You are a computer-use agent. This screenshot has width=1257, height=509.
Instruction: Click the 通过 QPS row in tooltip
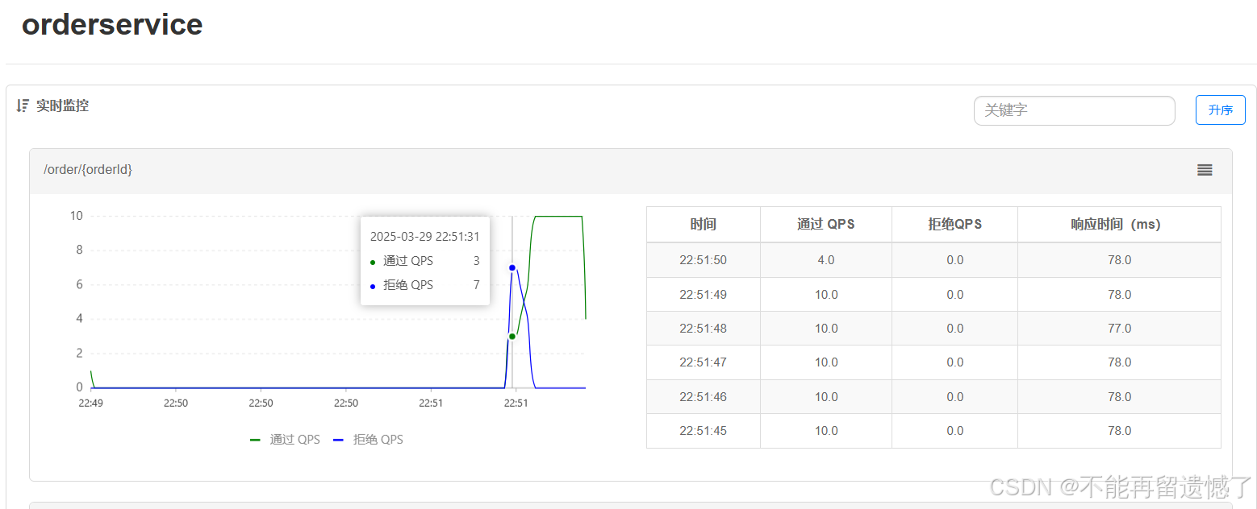[424, 261]
